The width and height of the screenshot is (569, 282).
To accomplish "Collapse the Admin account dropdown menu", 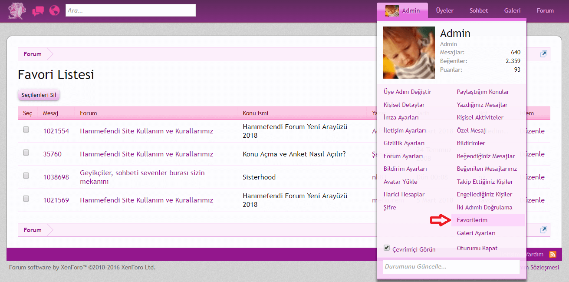I will click(x=410, y=11).
